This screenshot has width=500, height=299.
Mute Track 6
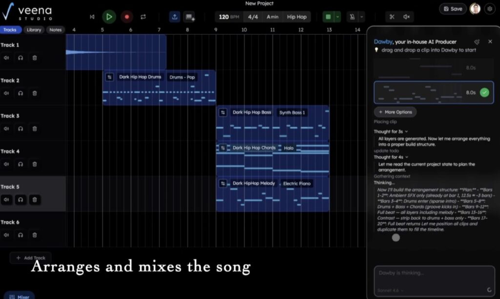tap(6, 235)
